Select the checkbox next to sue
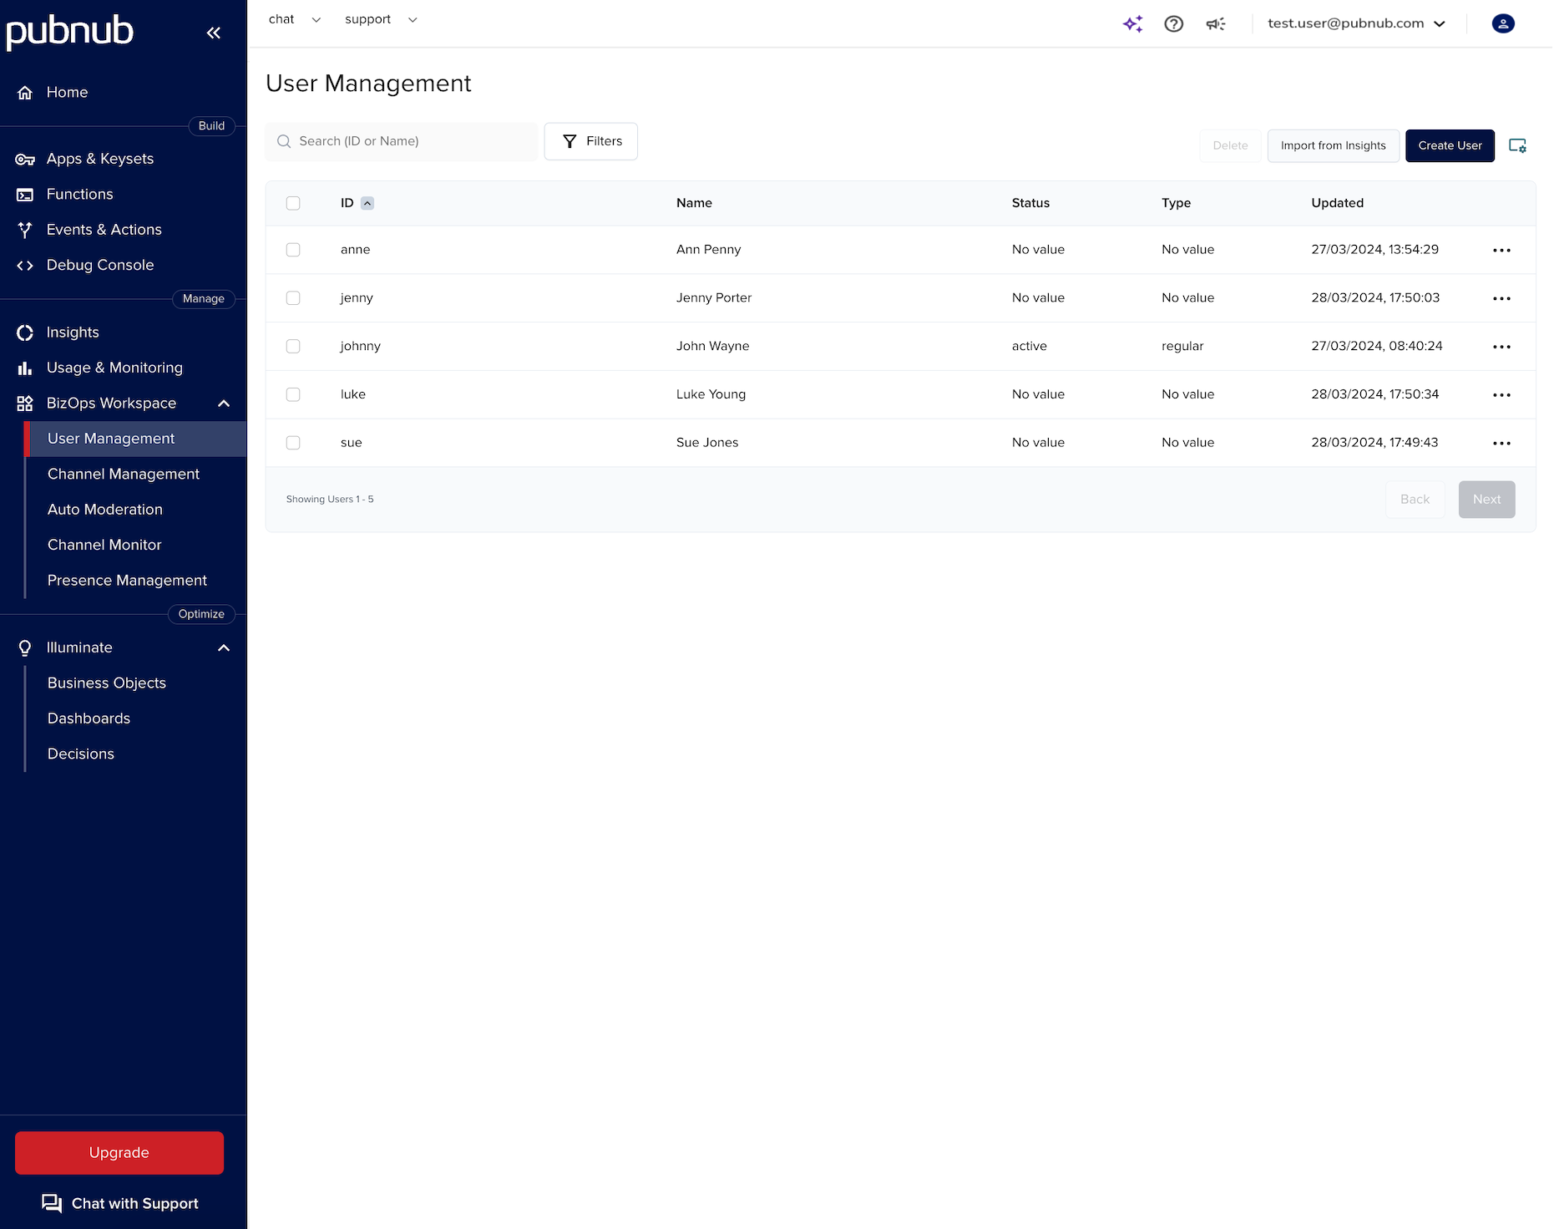Screen dimensions: 1554x1229 pyautogui.click(x=293, y=443)
